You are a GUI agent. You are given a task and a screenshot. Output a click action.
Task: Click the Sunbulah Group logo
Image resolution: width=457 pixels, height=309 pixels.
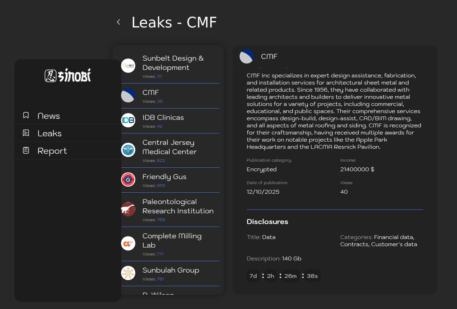[x=128, y=273]
